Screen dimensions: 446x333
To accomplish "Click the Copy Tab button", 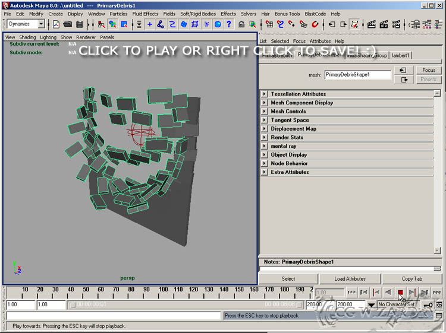I will [412, 278].
